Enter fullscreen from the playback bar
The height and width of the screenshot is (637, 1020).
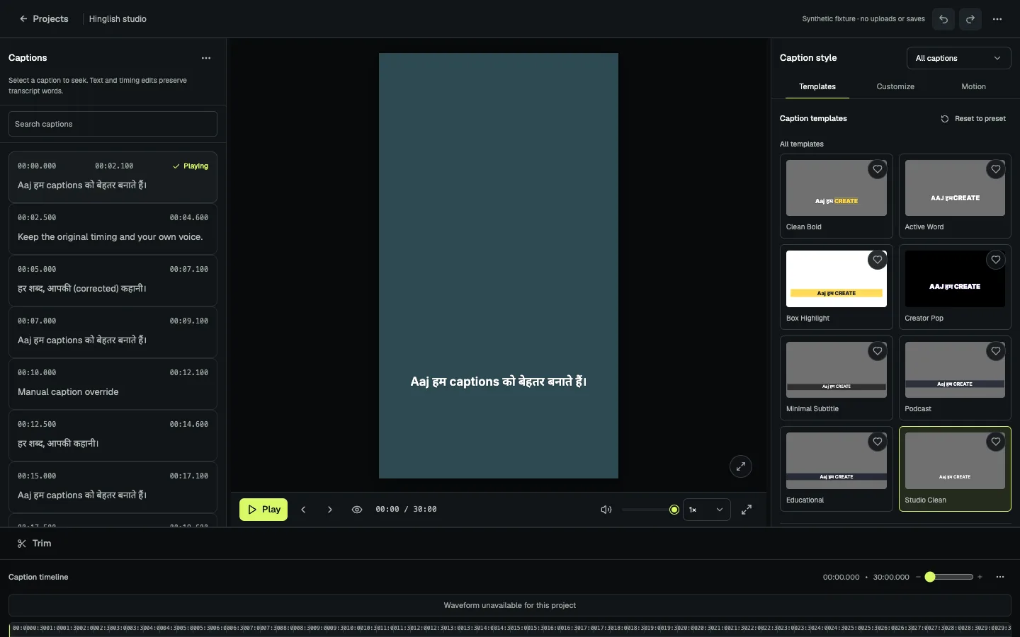point(747,510)
